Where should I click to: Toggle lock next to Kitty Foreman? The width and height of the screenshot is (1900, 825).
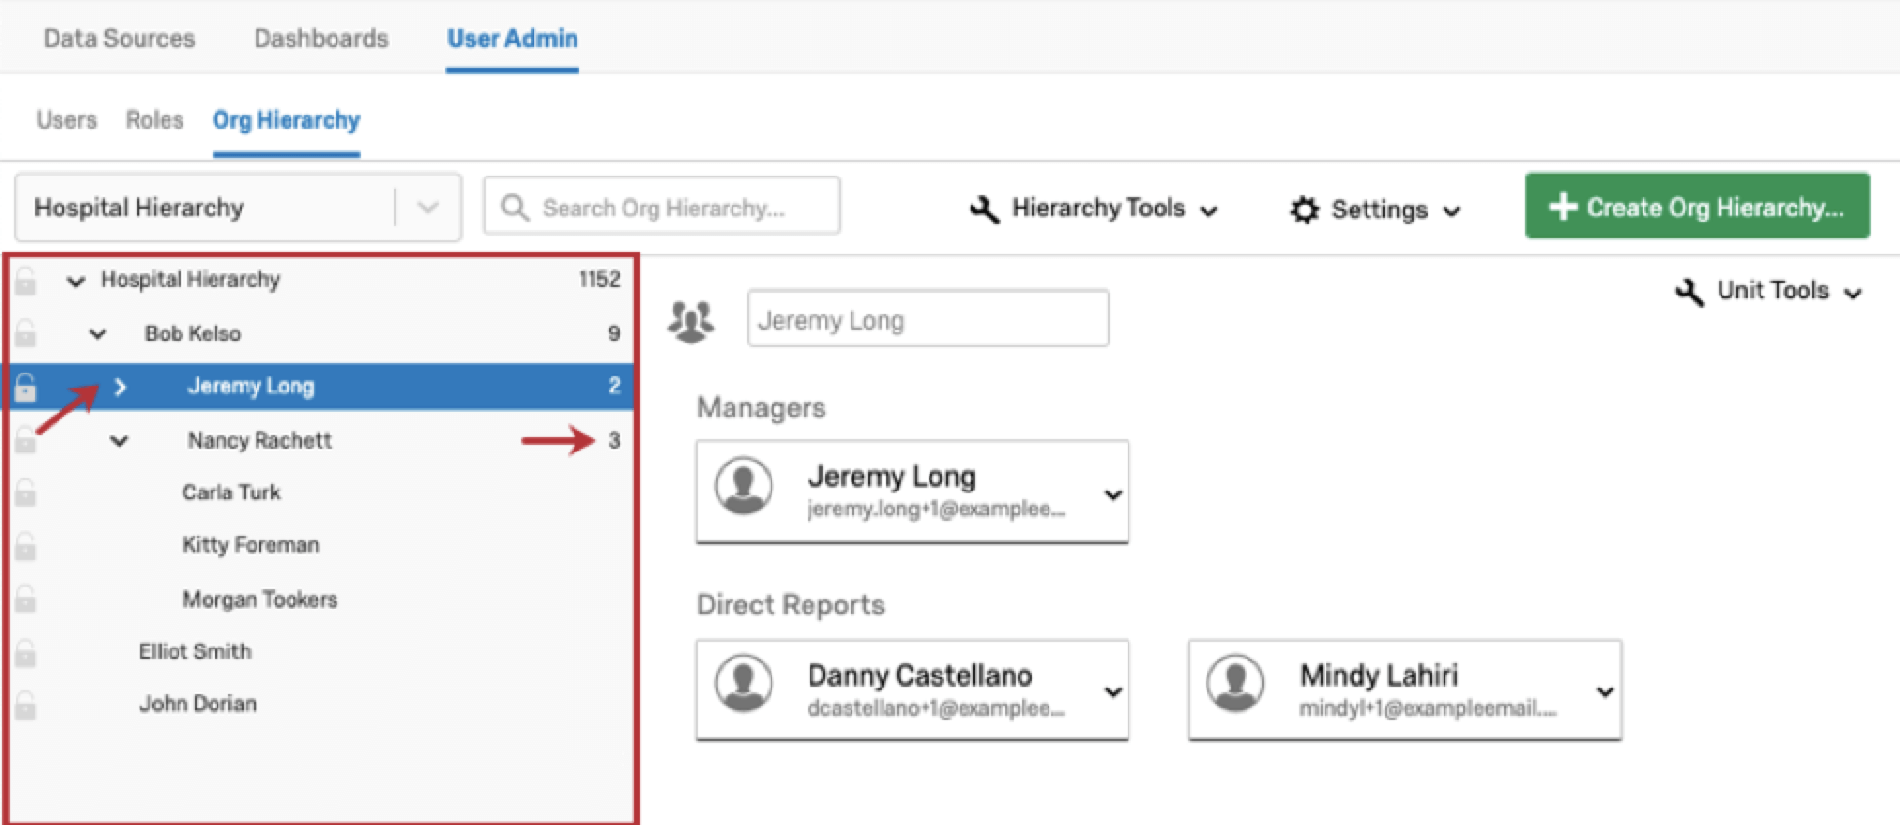coord(25,546)
